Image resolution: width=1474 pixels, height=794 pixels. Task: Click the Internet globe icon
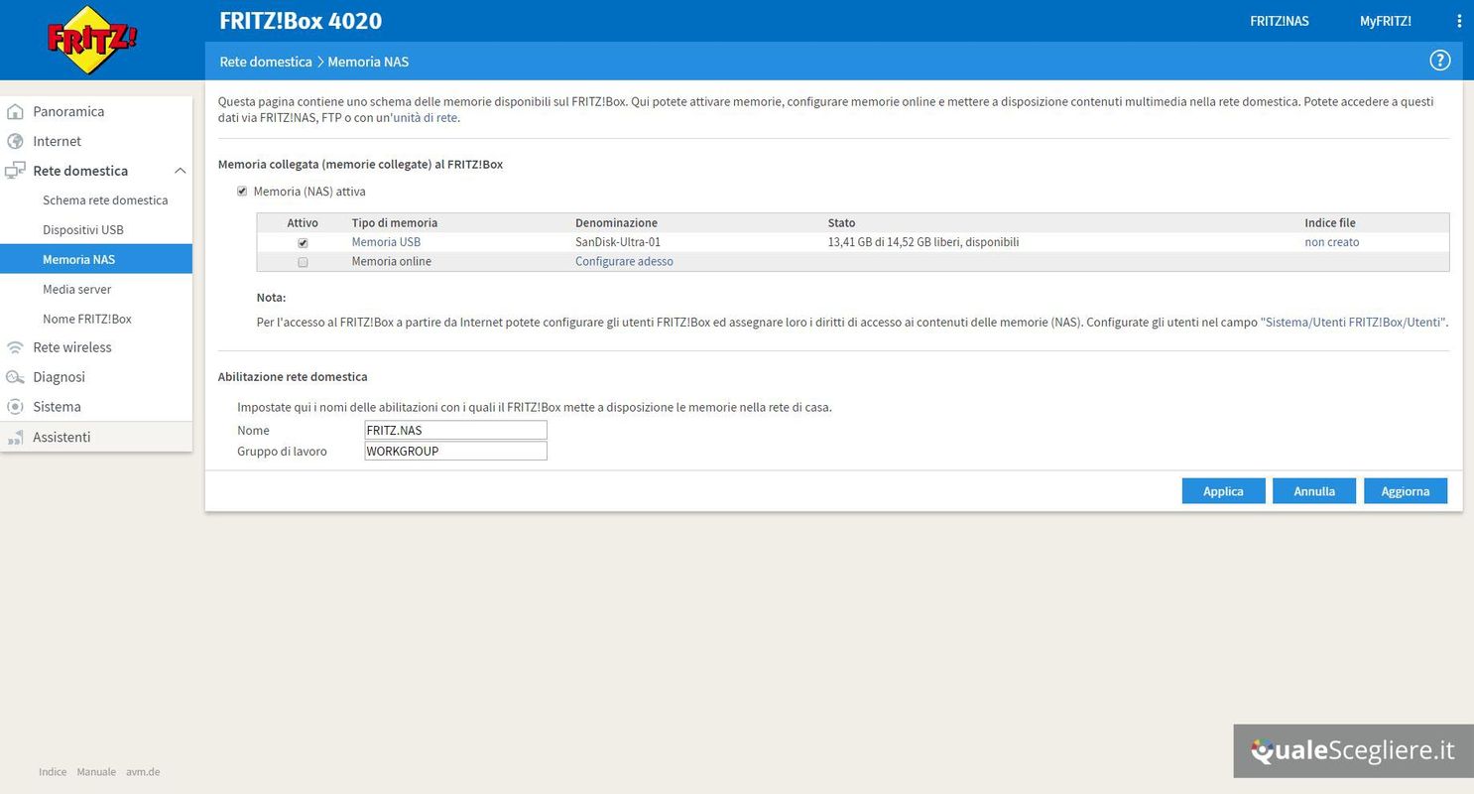[x=15, y=141]
